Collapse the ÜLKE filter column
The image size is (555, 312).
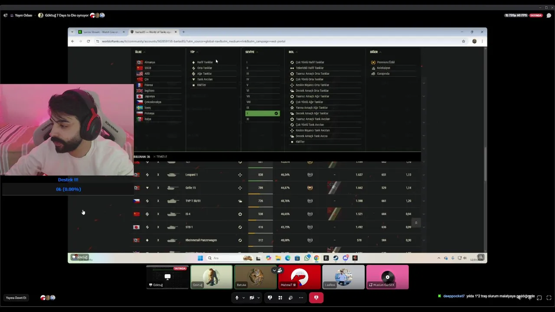[x=140, y=52]
